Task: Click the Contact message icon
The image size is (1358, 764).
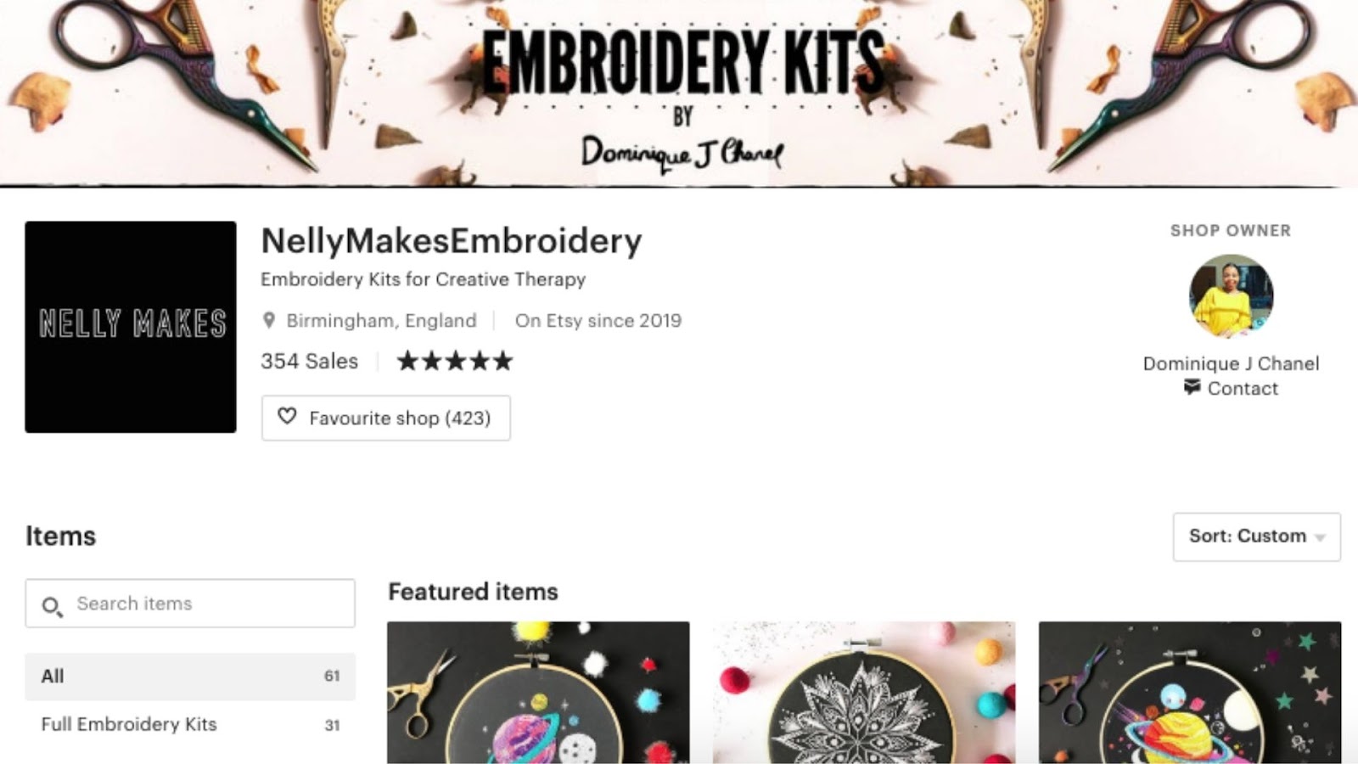Action: point(1192,387)
